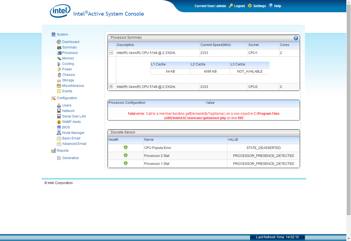Open Help from the top bar
This screenshot has height=241, width=351.
coord(278,6)
